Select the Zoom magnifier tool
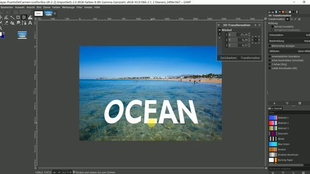This screenshot has width=310, height=174. click(x=1, y=28)
